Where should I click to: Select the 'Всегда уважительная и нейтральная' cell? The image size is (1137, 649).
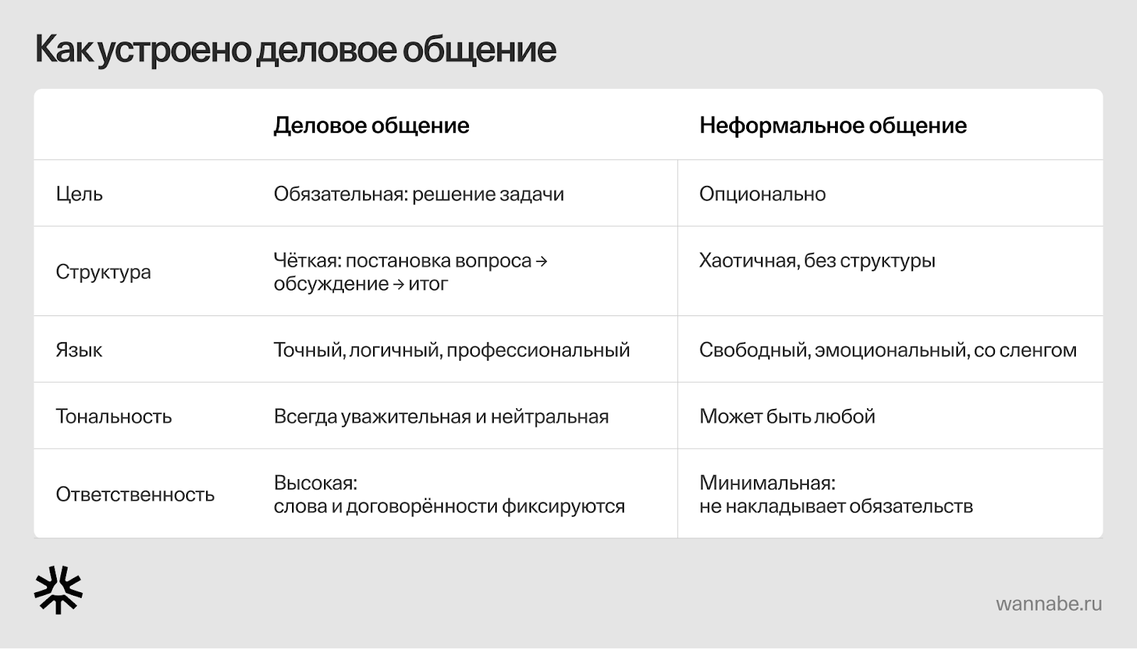pyautogui.click(x=441, y=416)
